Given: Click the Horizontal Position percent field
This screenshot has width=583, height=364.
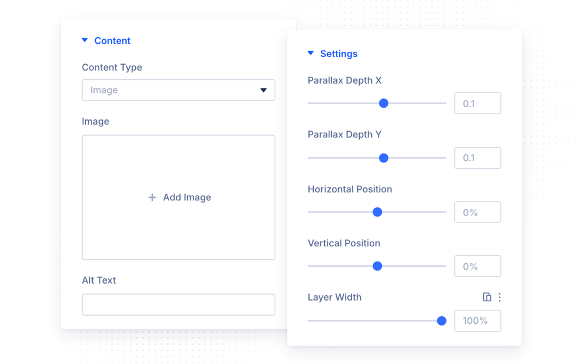Looking at the screenshot, I should click(x=477, y=212).
